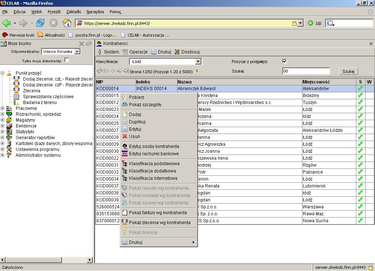Select the row with NIP KOD00037
This screenshot has height=271, width=375.
tap(234, 186)
